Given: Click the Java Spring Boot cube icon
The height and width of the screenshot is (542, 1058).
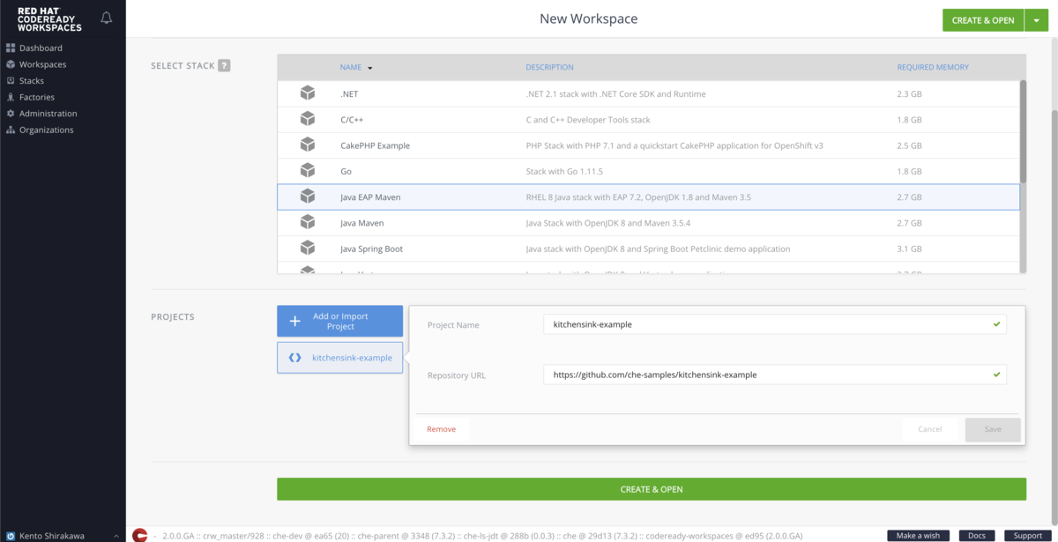Looking at the screenshot, I should pos(308,248).
